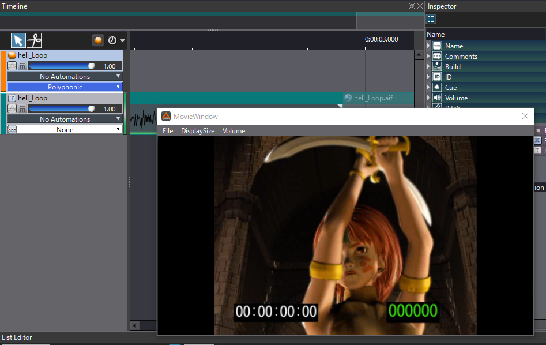Click the clock time-display icon
Image resolution: width=546 pixels, height=345 pixels.
tap(112, 40)
